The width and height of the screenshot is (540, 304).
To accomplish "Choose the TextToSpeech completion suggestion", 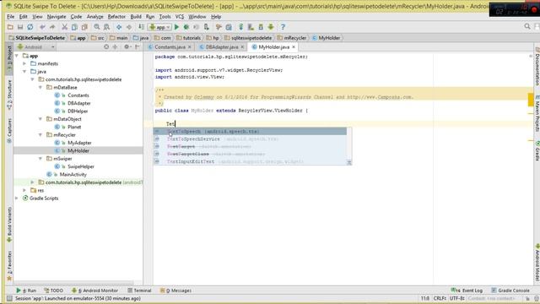I will [x=250, y=132].
